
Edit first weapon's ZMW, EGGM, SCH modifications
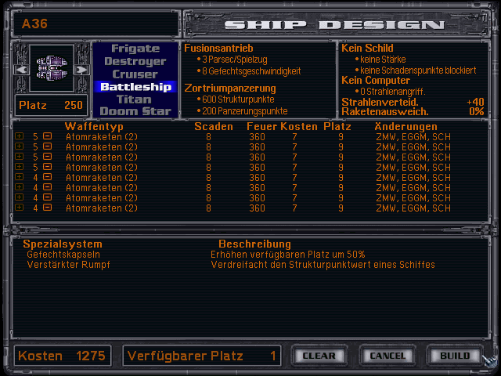(413, 136)
